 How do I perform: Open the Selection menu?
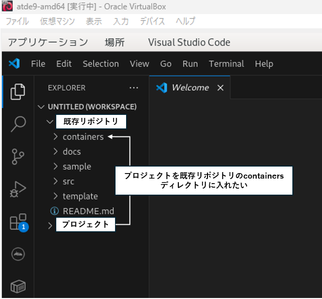tap(100, 64)
